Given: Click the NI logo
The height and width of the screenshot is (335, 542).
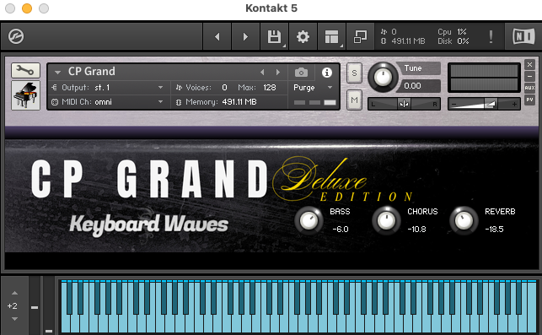Looking at the screenshot, I should (523, 36).
